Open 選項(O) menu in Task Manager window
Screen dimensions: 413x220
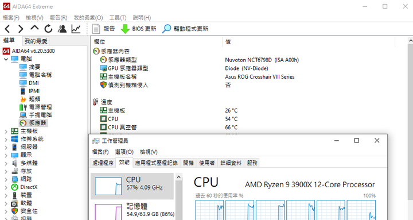pyautogui.click(x=124, y=152)
